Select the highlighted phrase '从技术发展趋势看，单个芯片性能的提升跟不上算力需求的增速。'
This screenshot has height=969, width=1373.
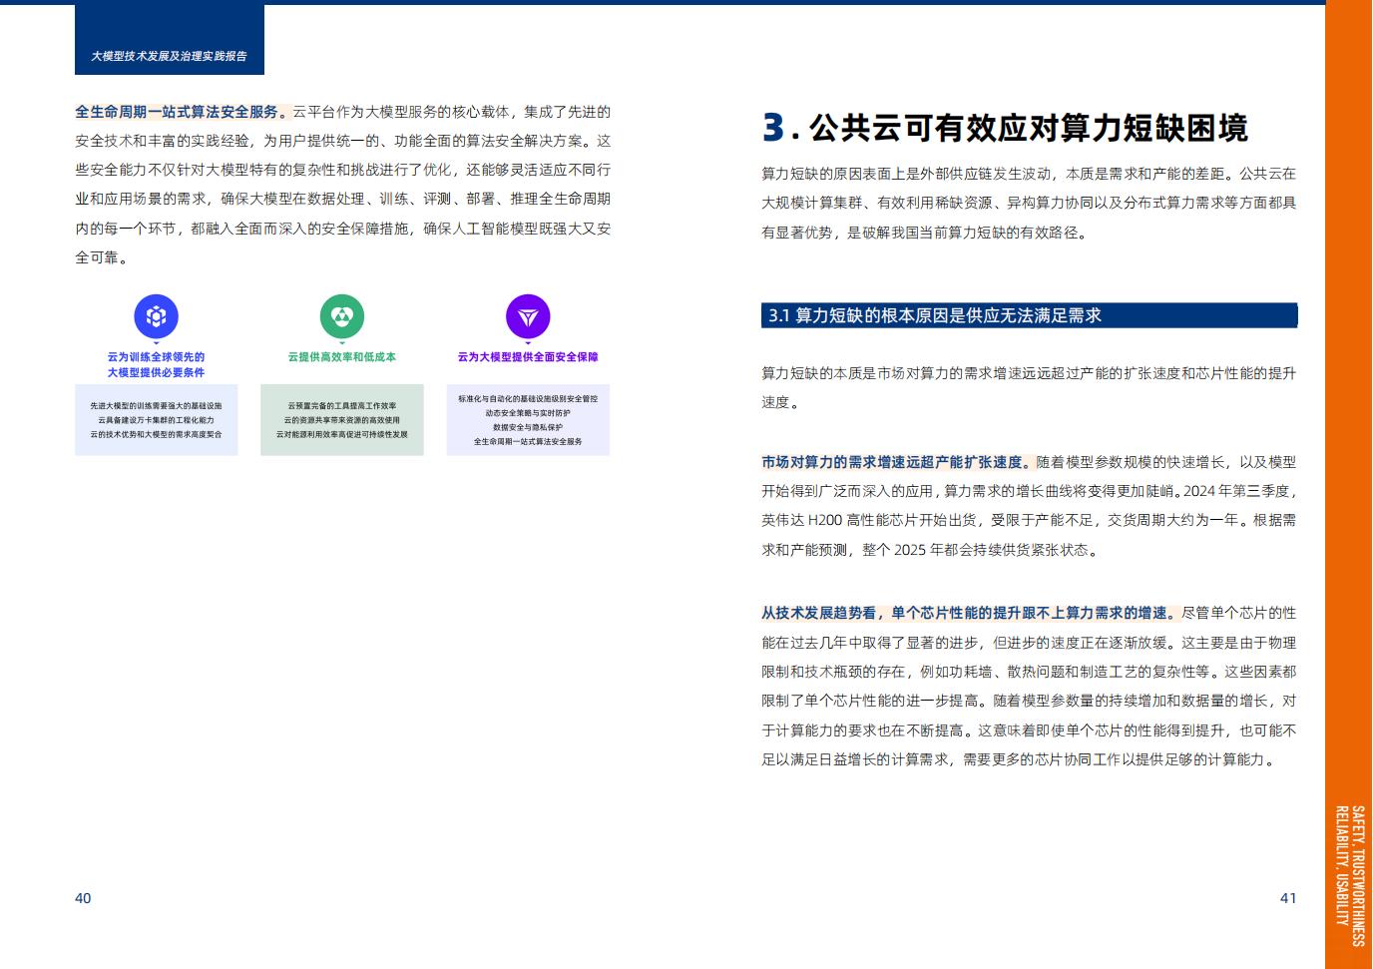click(x=971, y=613)
